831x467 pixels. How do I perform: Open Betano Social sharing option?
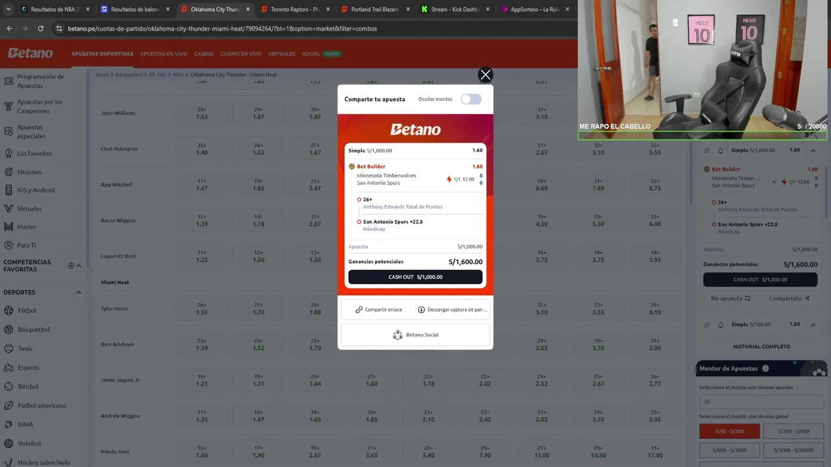pyautogui.click(x=415, y=335)
